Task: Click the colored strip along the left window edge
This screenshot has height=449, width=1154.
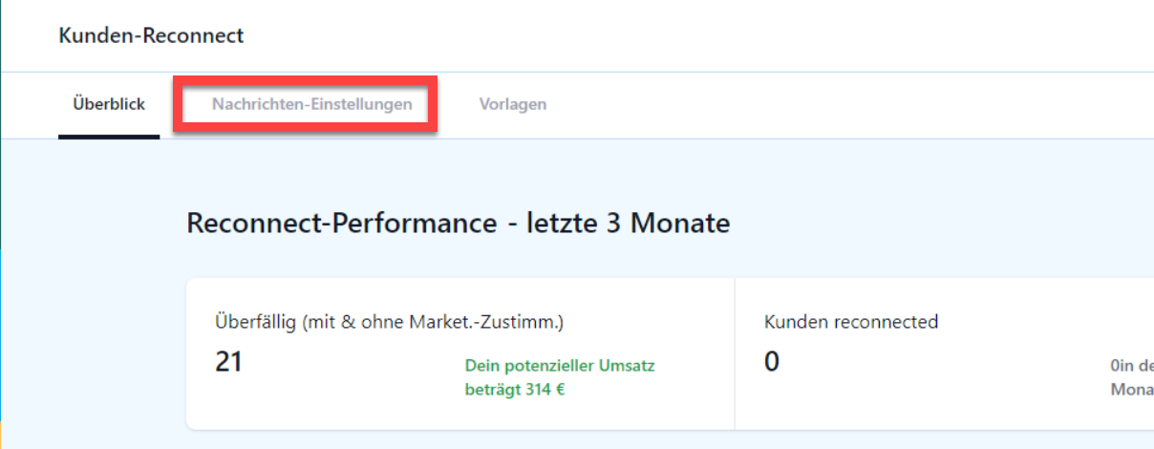Action: (1, 224)
